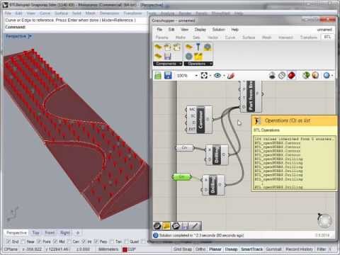This screenshot has width=340, height=255.
Task: Toggle Near osnap checkbox
Action: point(23,242)
